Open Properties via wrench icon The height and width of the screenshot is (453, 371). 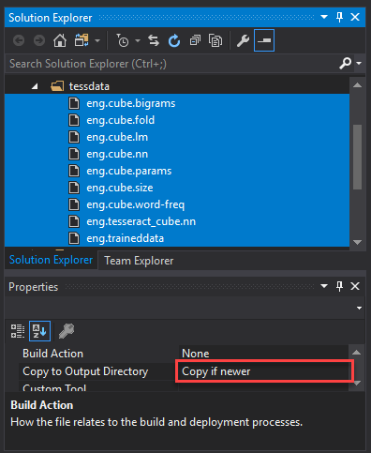[243, 40]
